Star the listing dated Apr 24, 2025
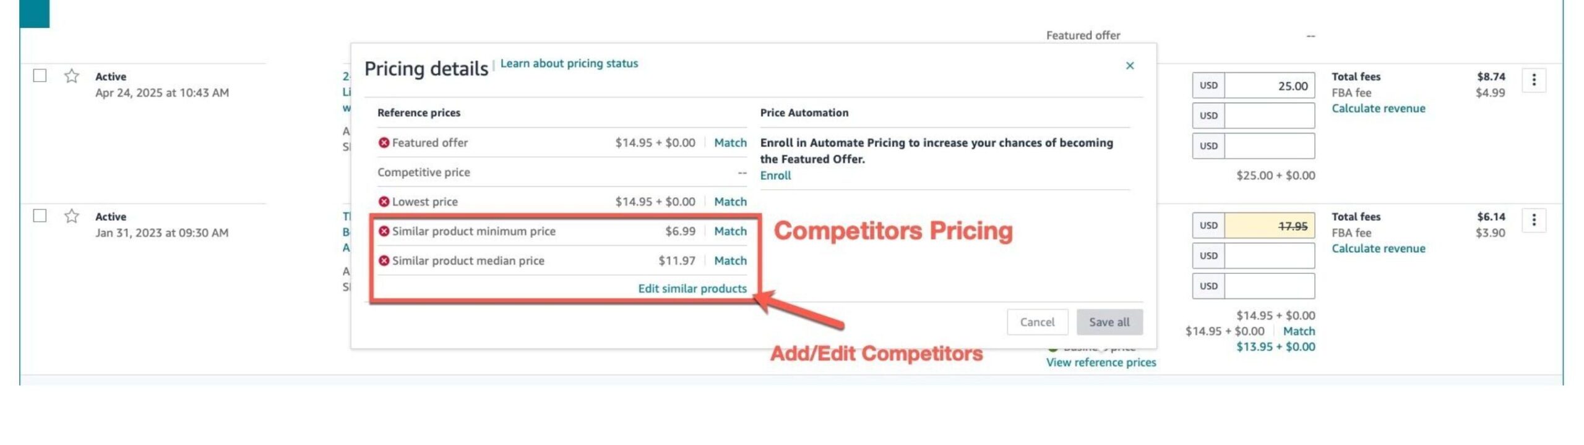This screenshot has height=445, width=1584. [72, 76]
